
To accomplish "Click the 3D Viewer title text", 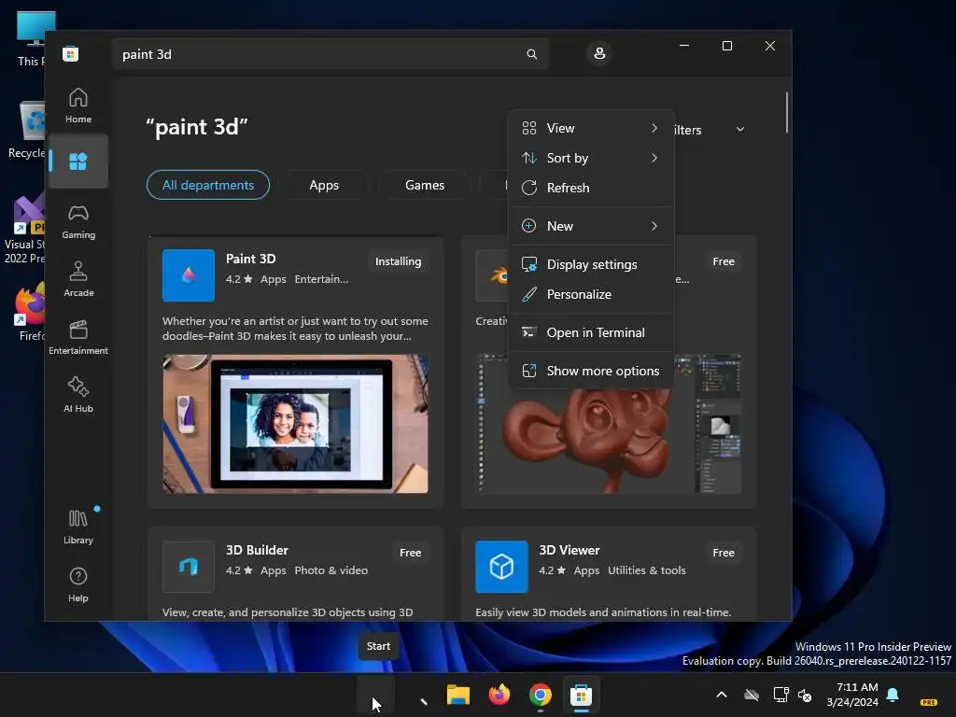I will point(569,550).
